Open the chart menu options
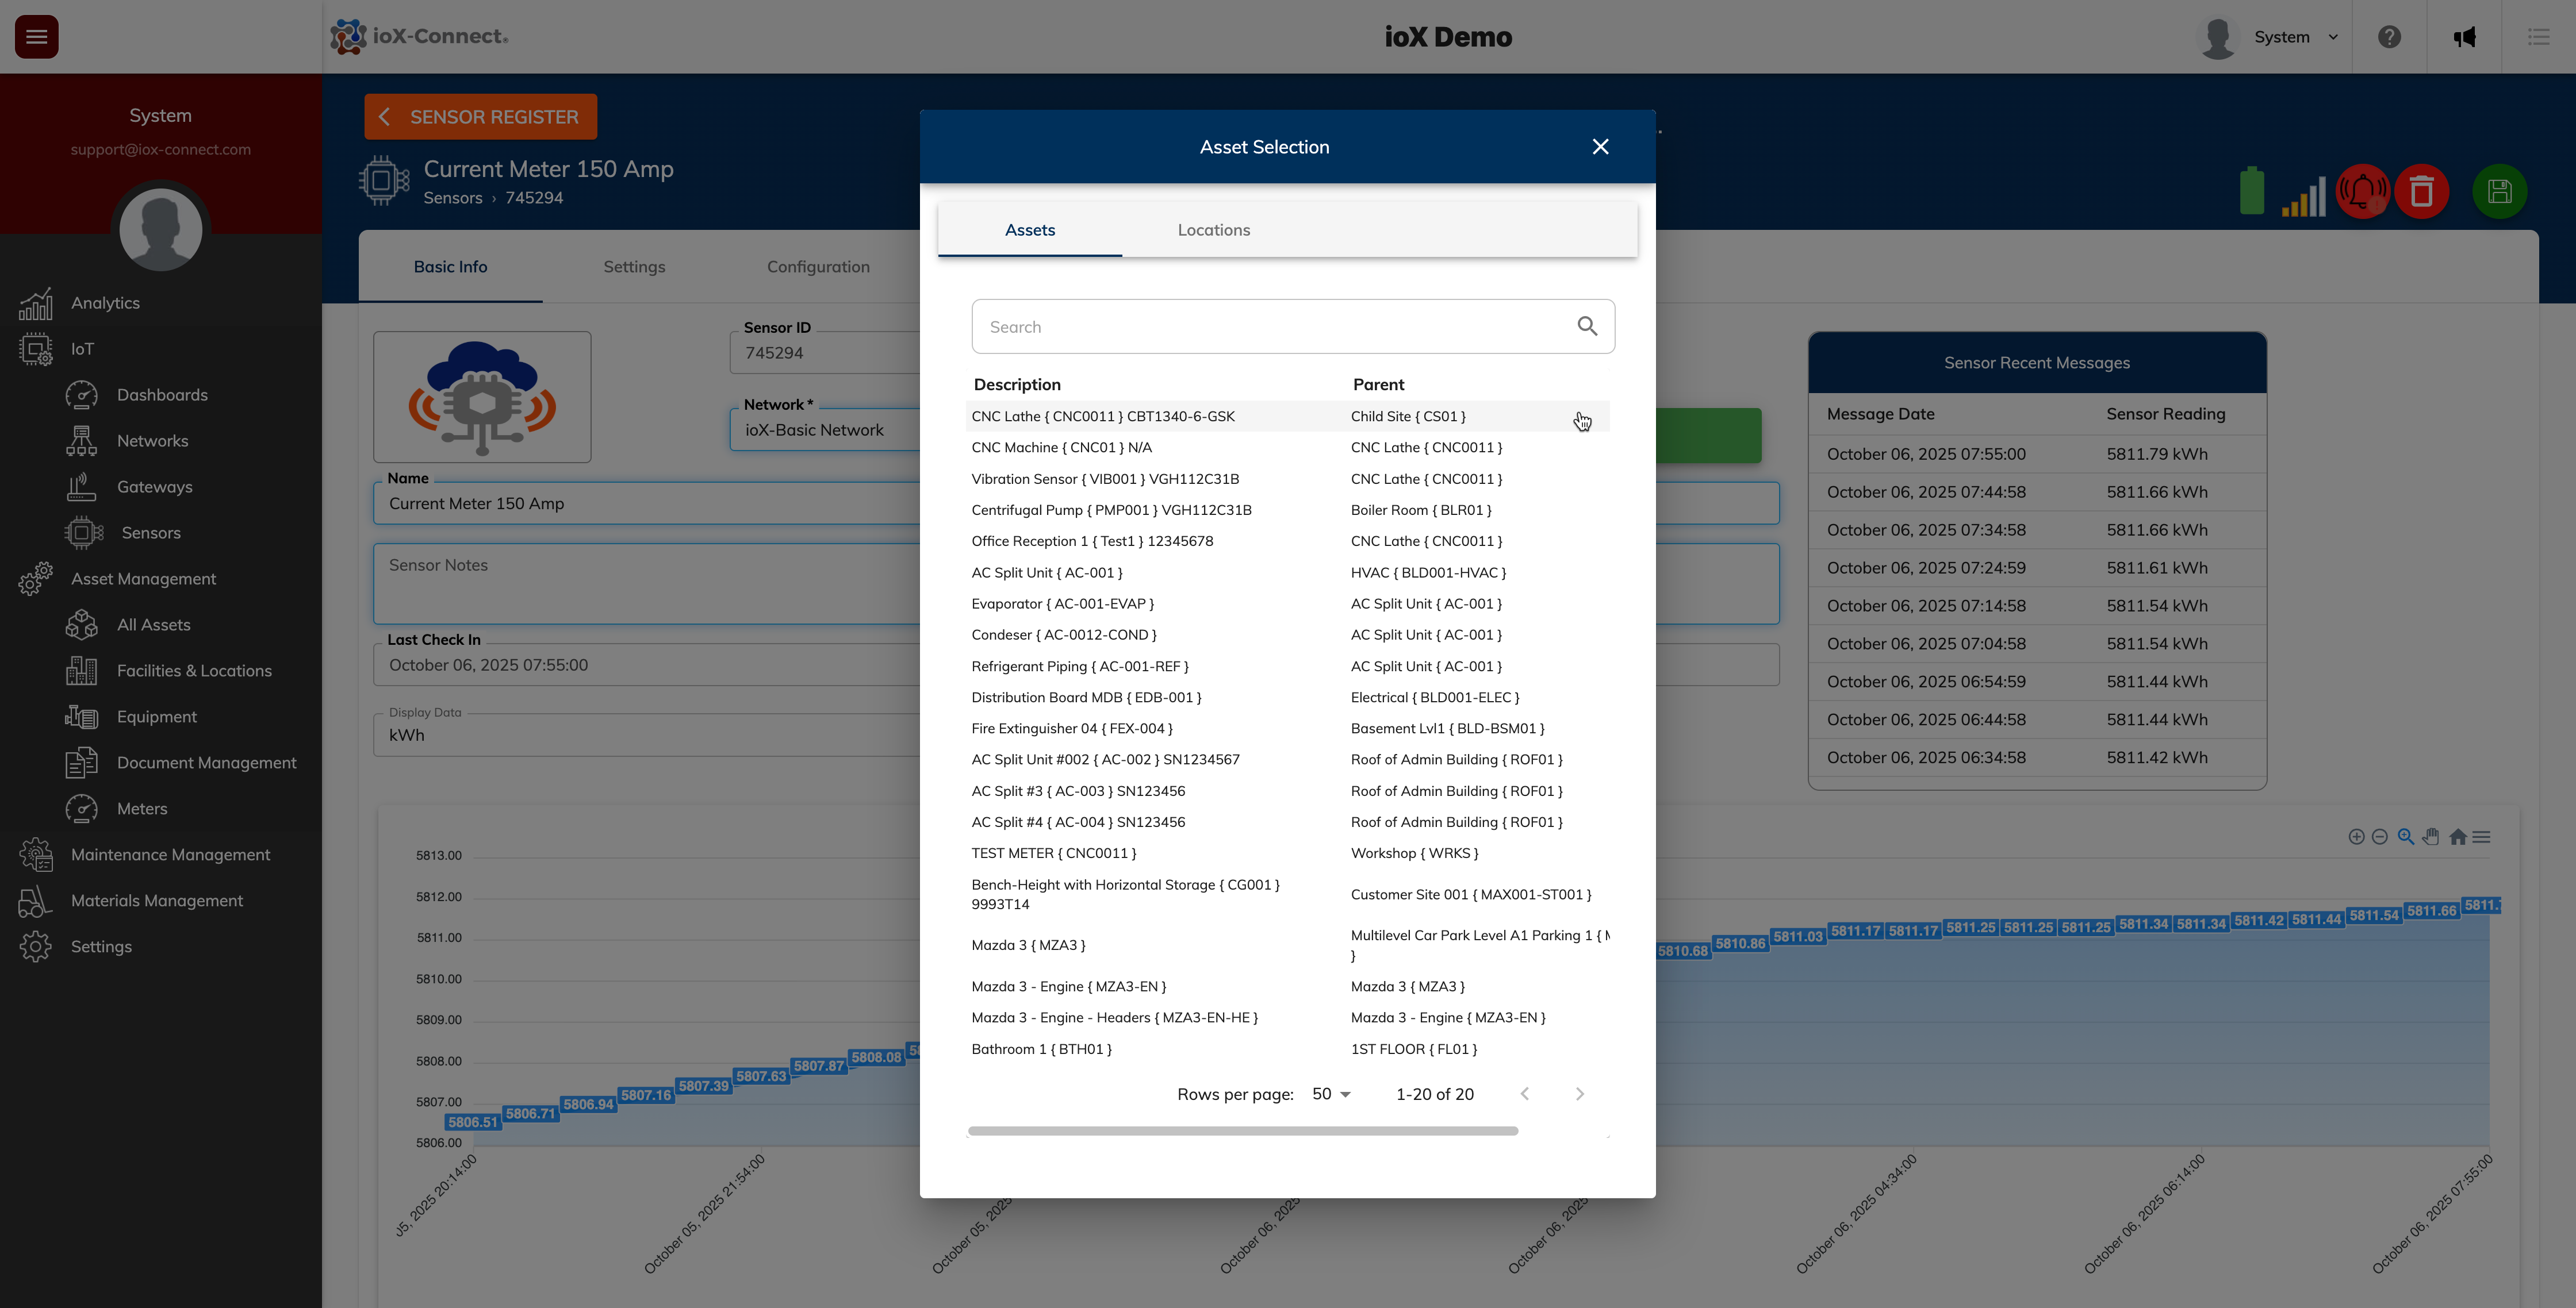Viewport: 2576px width, 1308px height. point(2482,836)
